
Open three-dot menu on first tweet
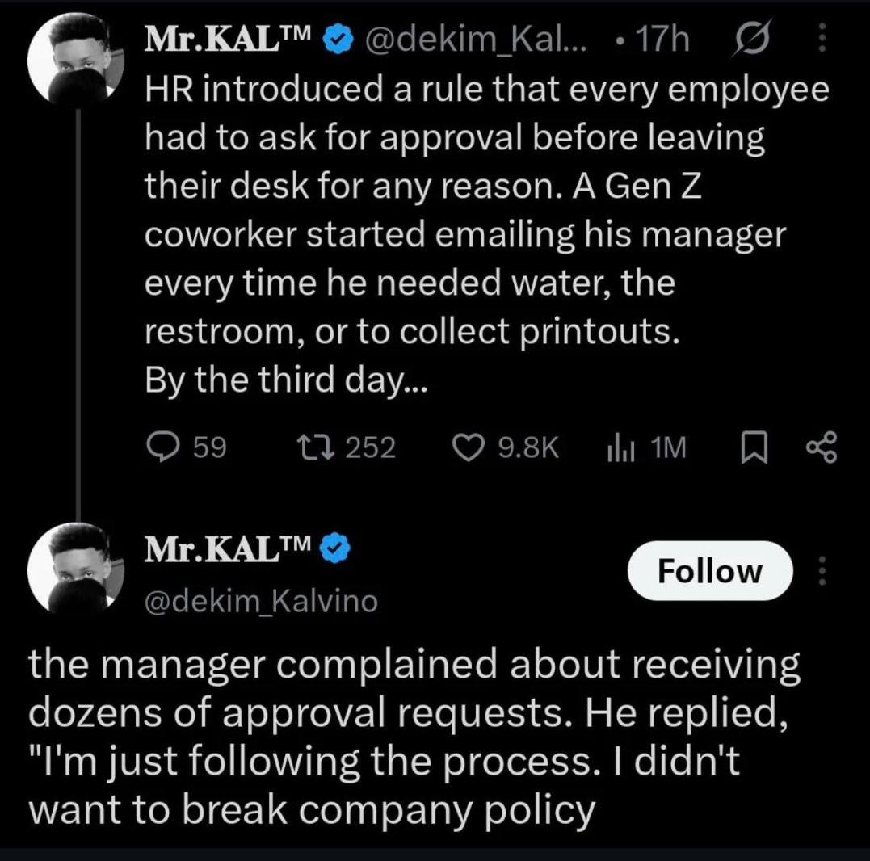pos(822,38)
